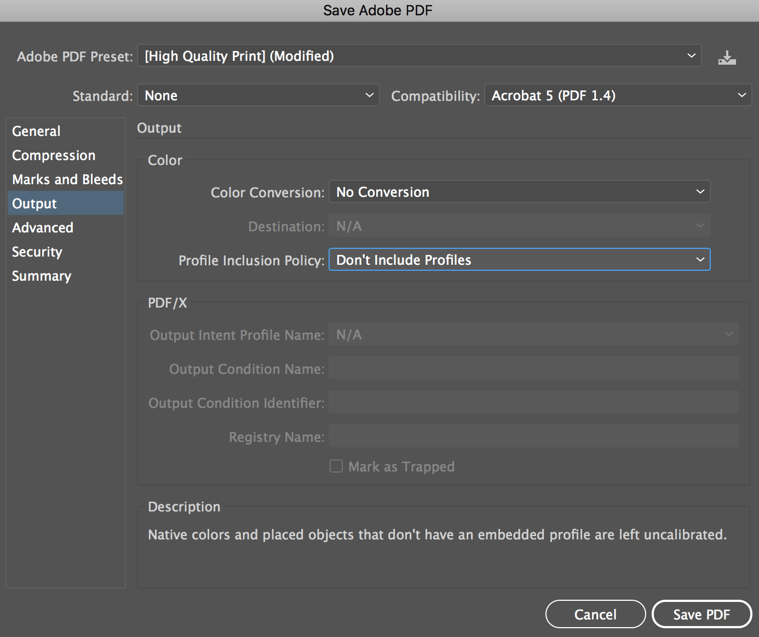
Task: Open the Security section
Action: (65, 252)
